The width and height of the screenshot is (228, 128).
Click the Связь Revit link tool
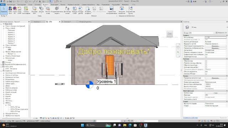10,10
